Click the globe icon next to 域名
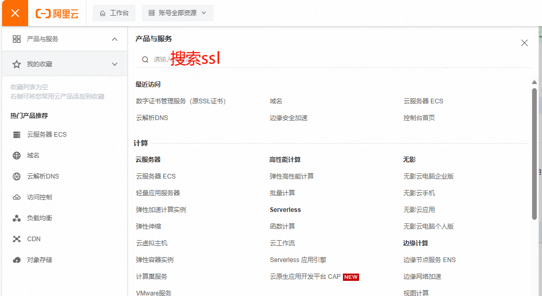Screen dimensions: 542x296 [17, 156]
